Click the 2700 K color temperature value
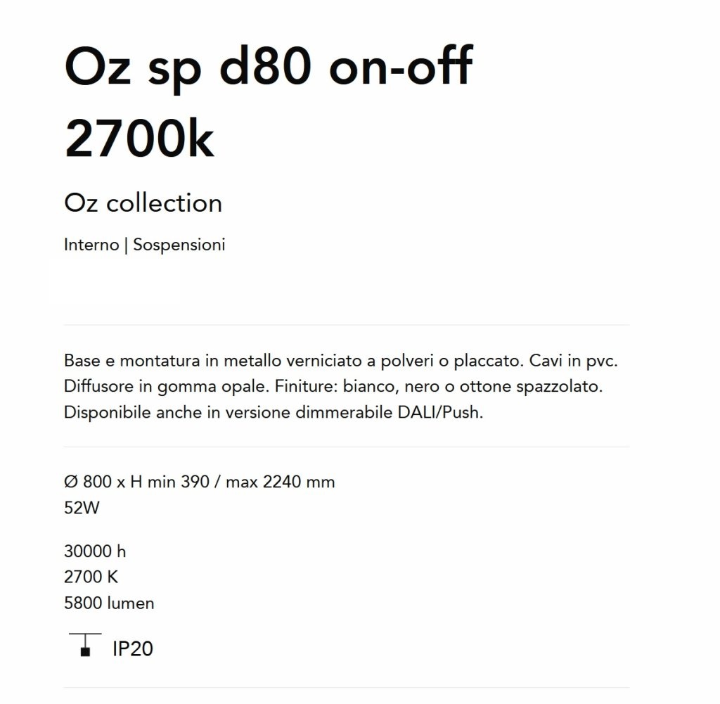This screenshot has width=720, height=704. click(91, 577)
